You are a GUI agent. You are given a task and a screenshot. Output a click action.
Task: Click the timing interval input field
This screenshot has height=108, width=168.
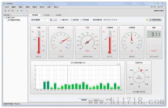[x=45, y=20]
